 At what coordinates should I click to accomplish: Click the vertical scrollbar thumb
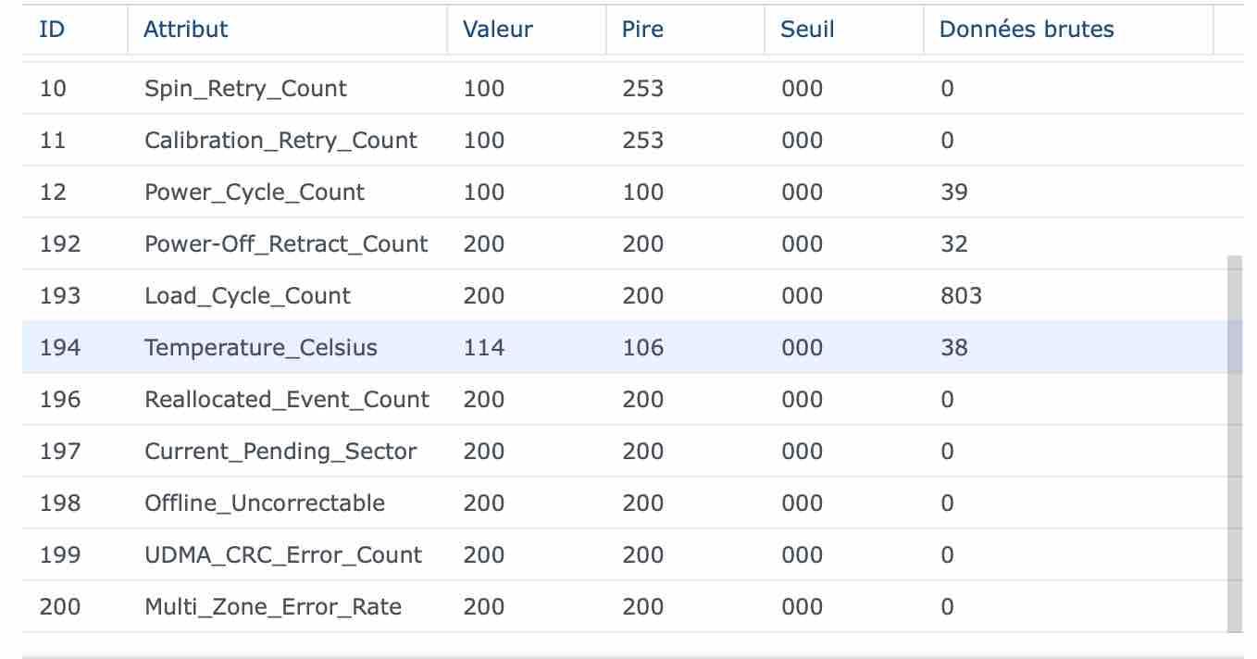click(x=1235, y=444)
